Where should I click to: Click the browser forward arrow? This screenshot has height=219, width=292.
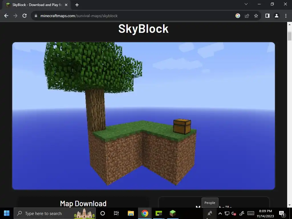[15, 16]
